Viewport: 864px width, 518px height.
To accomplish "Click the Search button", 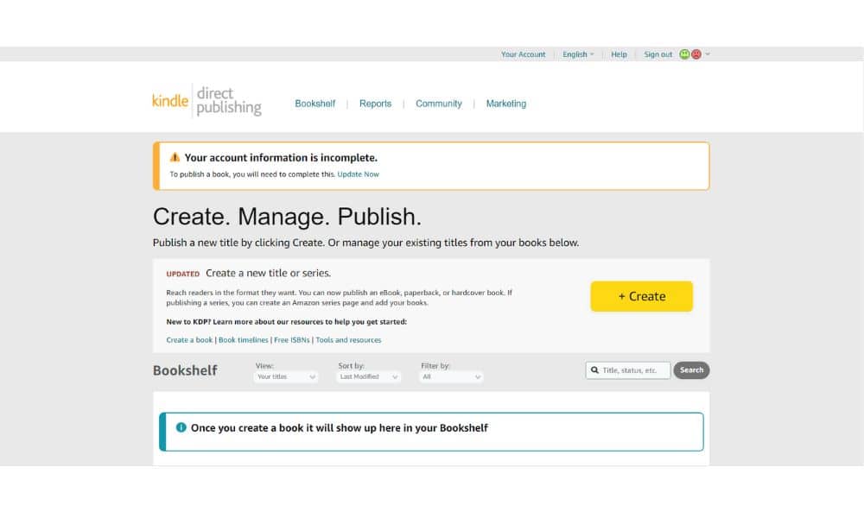I will pyautogui.click(x=691, y=370).
